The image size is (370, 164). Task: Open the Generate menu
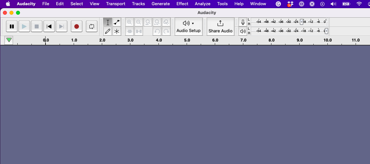(x=161, y=4)
